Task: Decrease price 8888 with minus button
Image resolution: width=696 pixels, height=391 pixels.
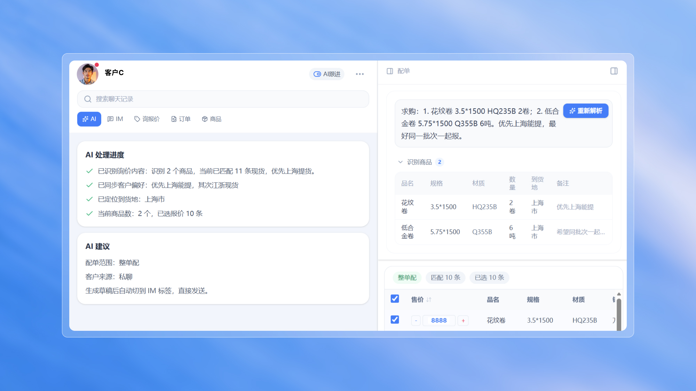Action: click(416, 320)
